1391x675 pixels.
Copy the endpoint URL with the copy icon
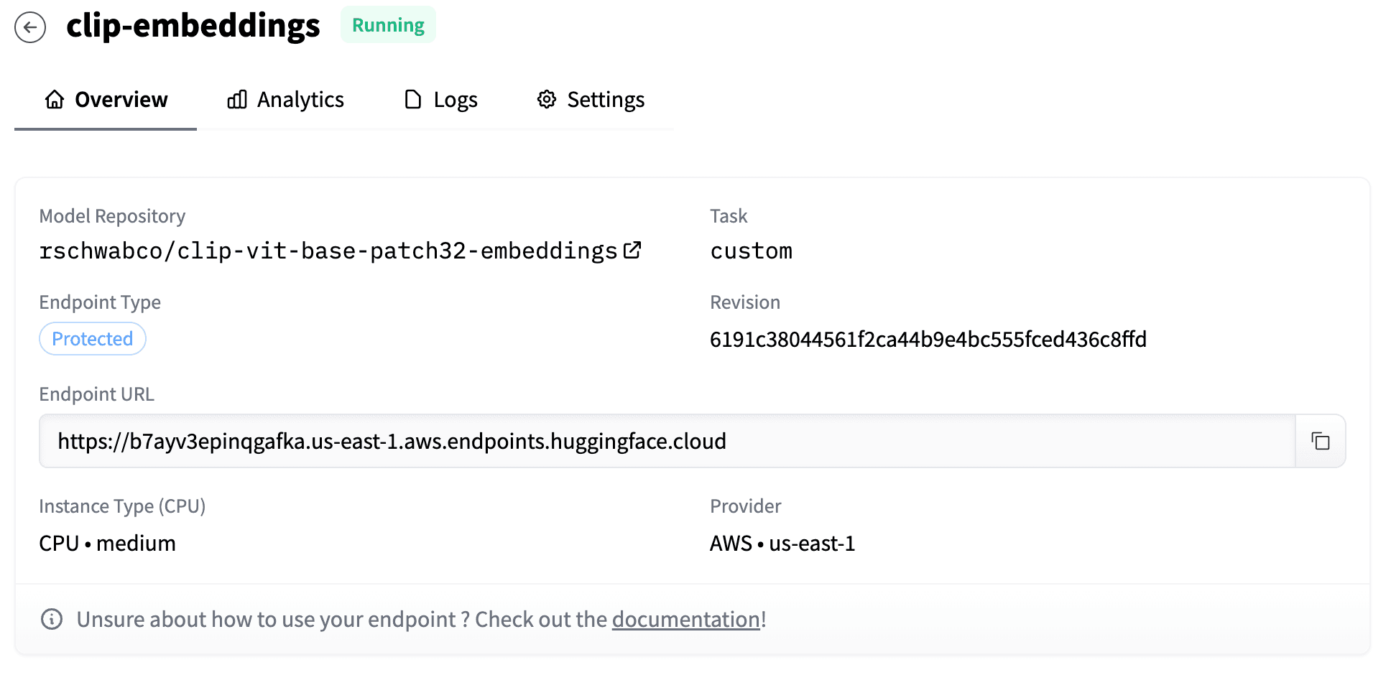[1320, 441]
